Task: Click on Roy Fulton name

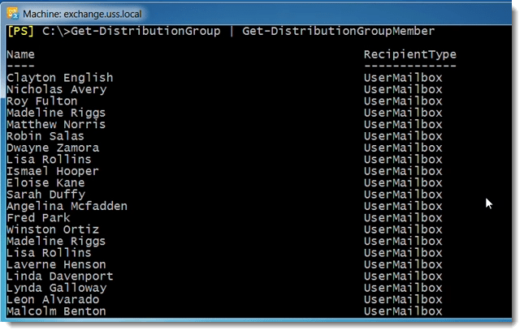Action: [41, 101]
